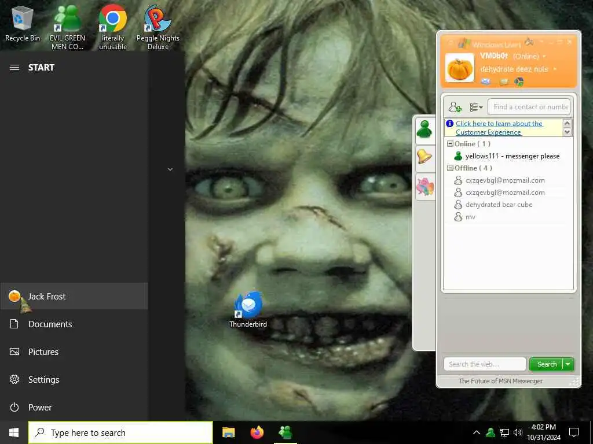This screenshot has height=444, width=593.
Task: Open Firefox from taskbar
Action: pos(257,432)
